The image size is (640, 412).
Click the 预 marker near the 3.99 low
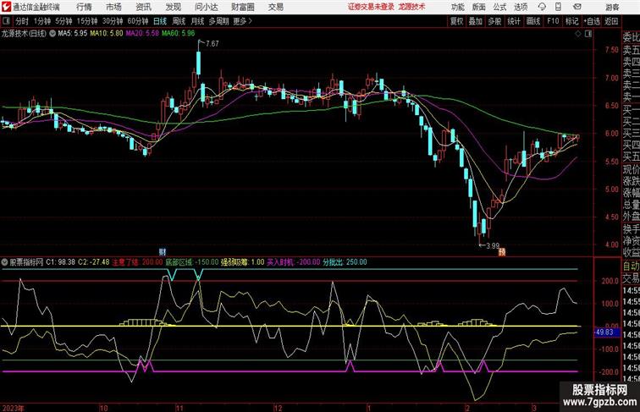point(502,252)
